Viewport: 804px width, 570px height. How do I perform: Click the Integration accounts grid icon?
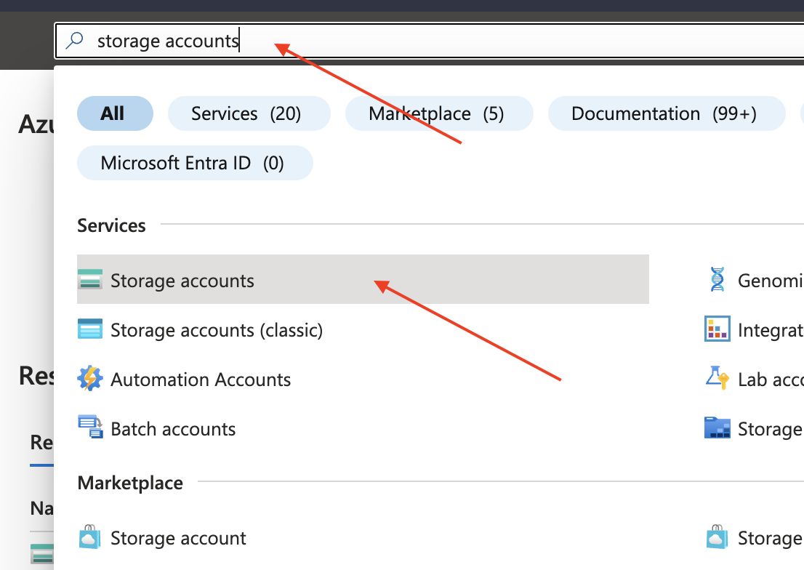717,329
